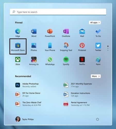Open 2021 Monthly Expenses spreadsheet
The image size is (116, 129).
(78, 85)
